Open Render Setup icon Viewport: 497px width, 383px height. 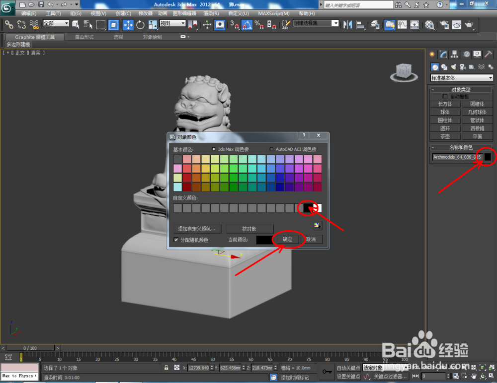[444, 25]
